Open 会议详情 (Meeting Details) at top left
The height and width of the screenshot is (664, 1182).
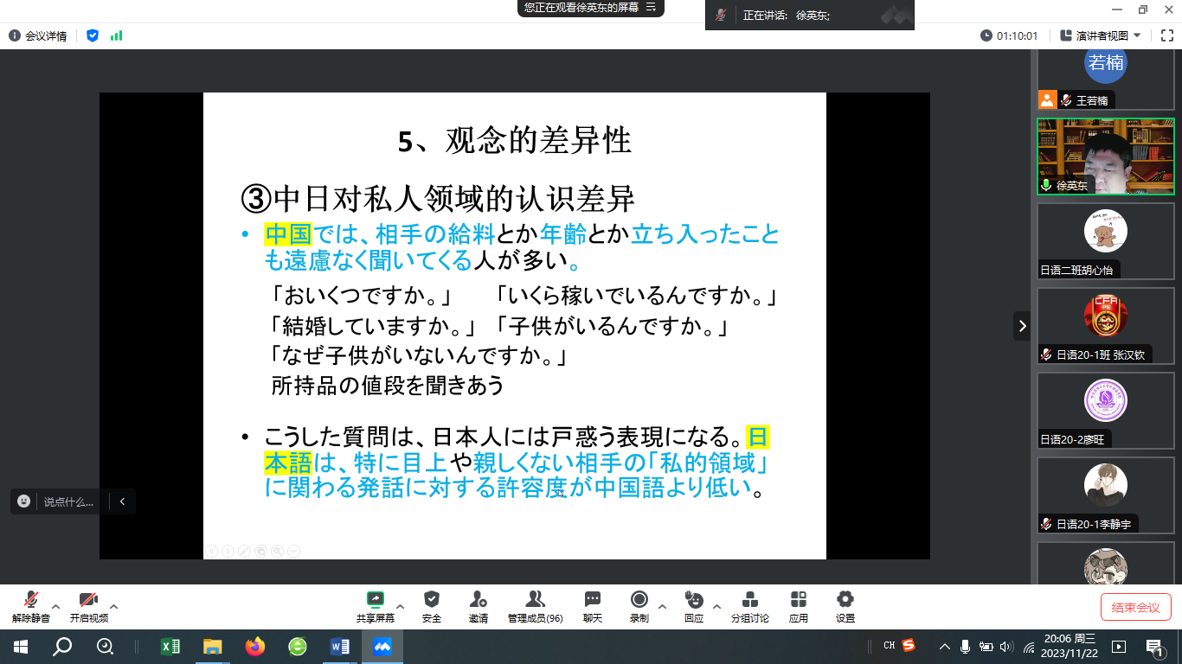coord(38,35)
